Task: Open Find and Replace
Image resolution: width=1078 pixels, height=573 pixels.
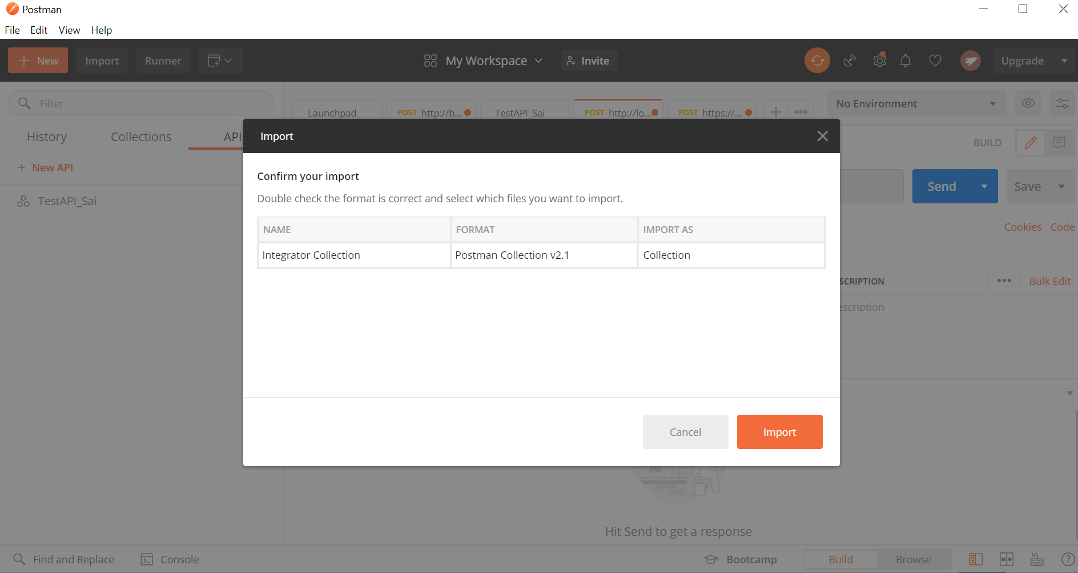Action: [63, 559]
